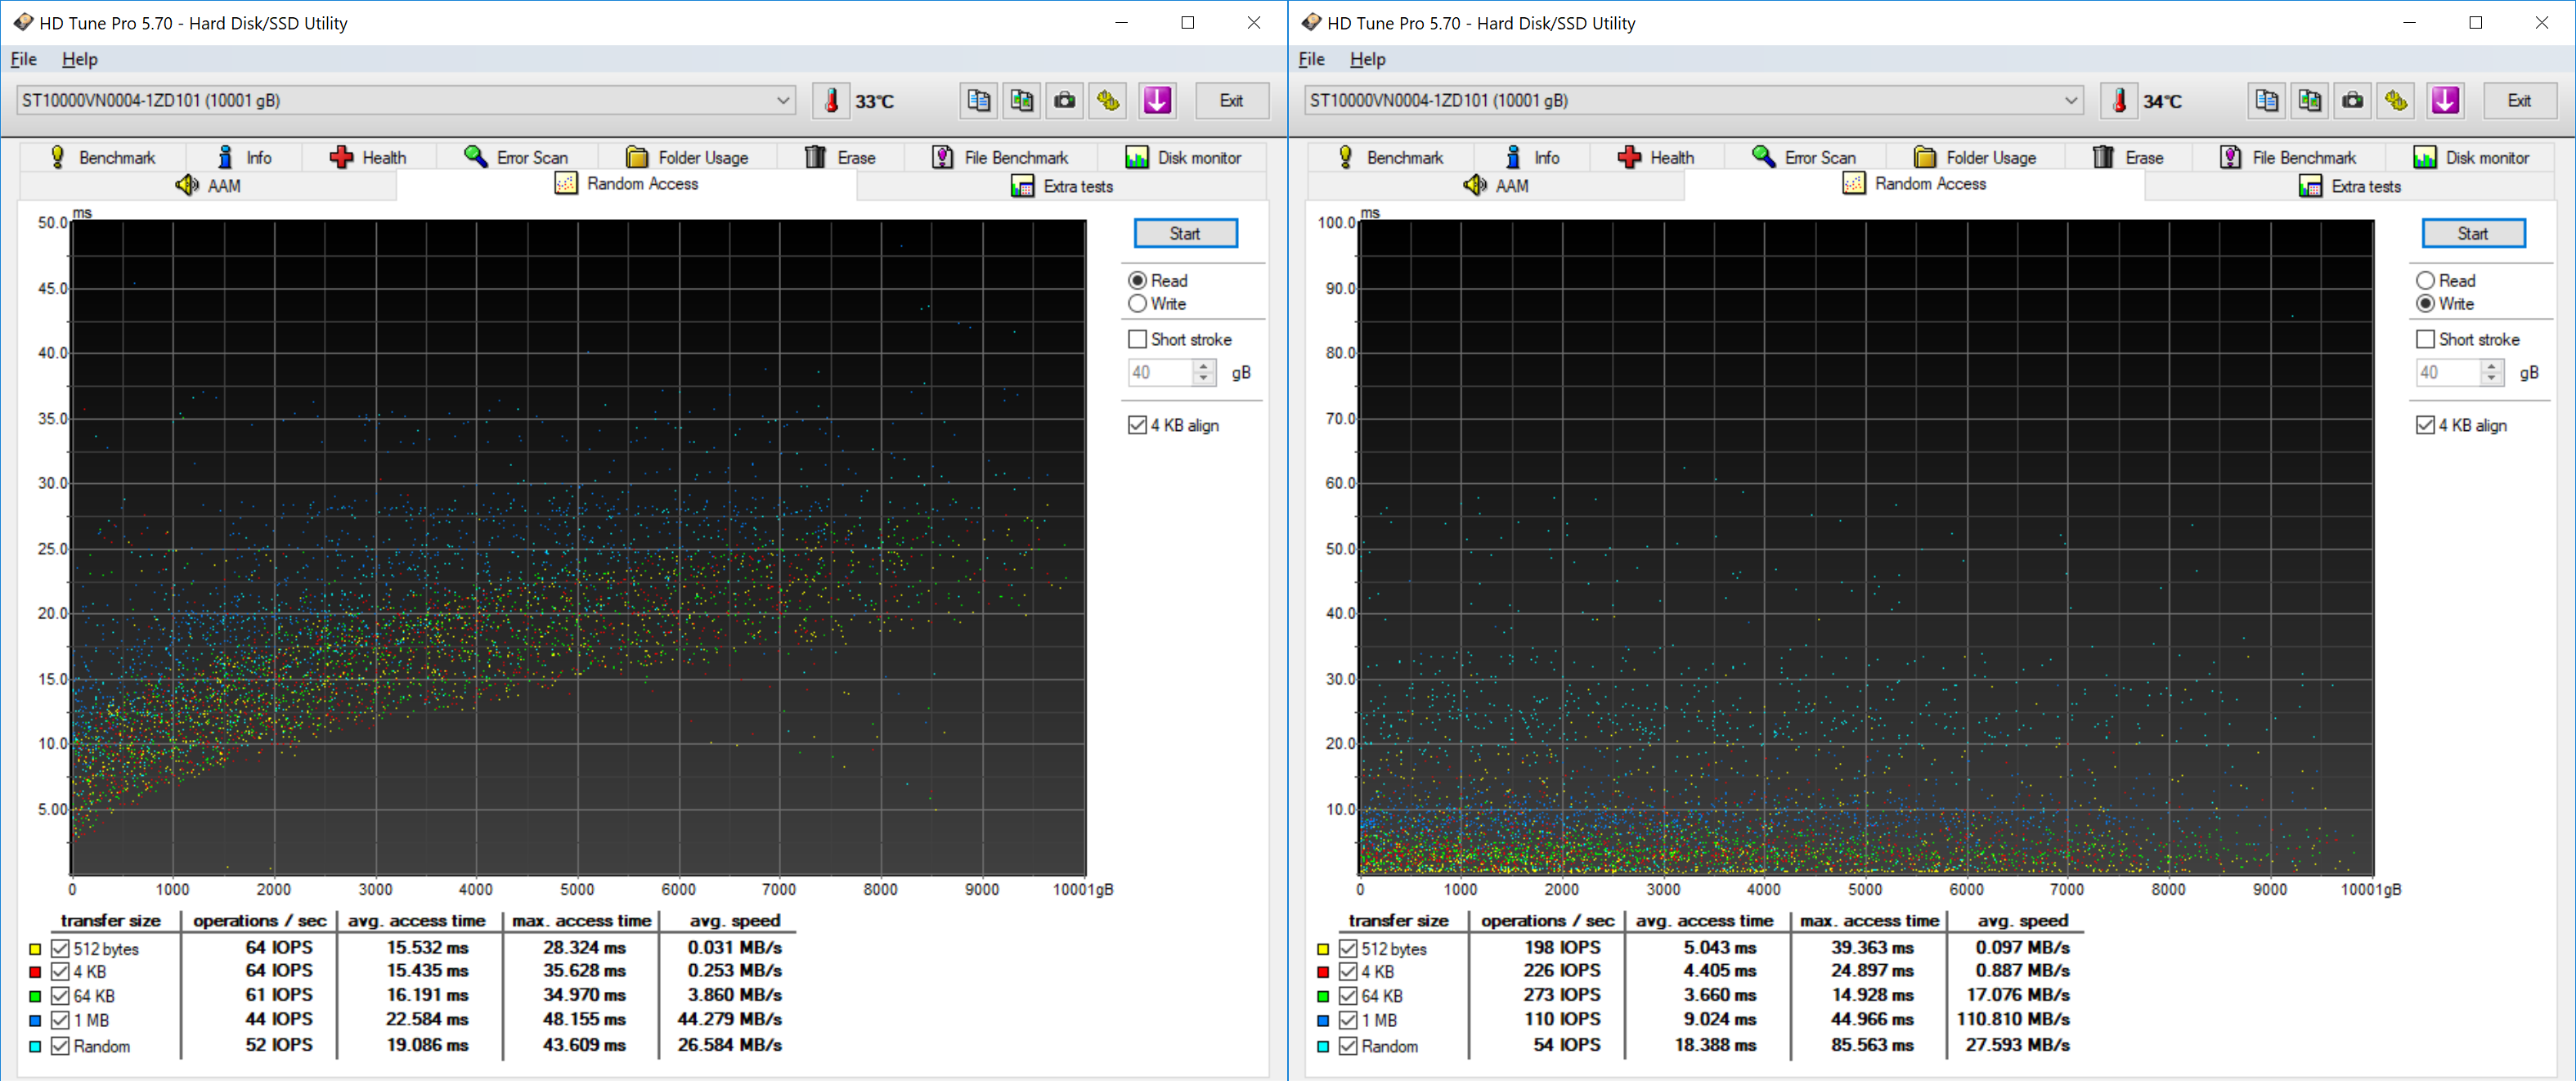Image resolution: width=2576 pixels, height=1081 pixels.
Task: Click the short stroke gB field in the right window
Action: pyautogui.click(x=2448, y=373)
